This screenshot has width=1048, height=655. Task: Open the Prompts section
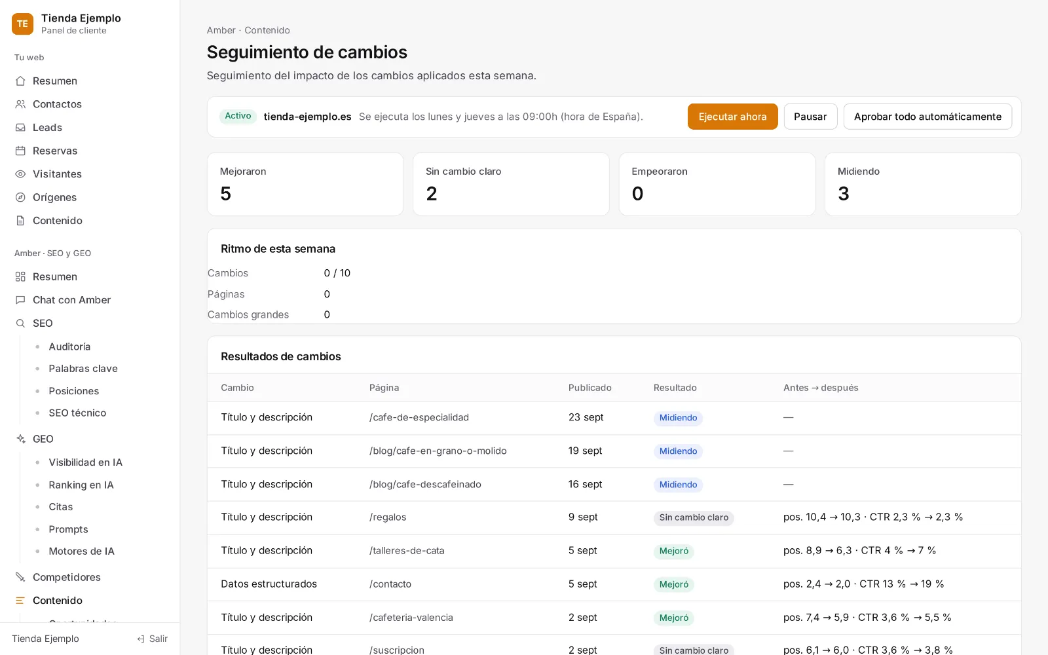click(x=68, y=529)
